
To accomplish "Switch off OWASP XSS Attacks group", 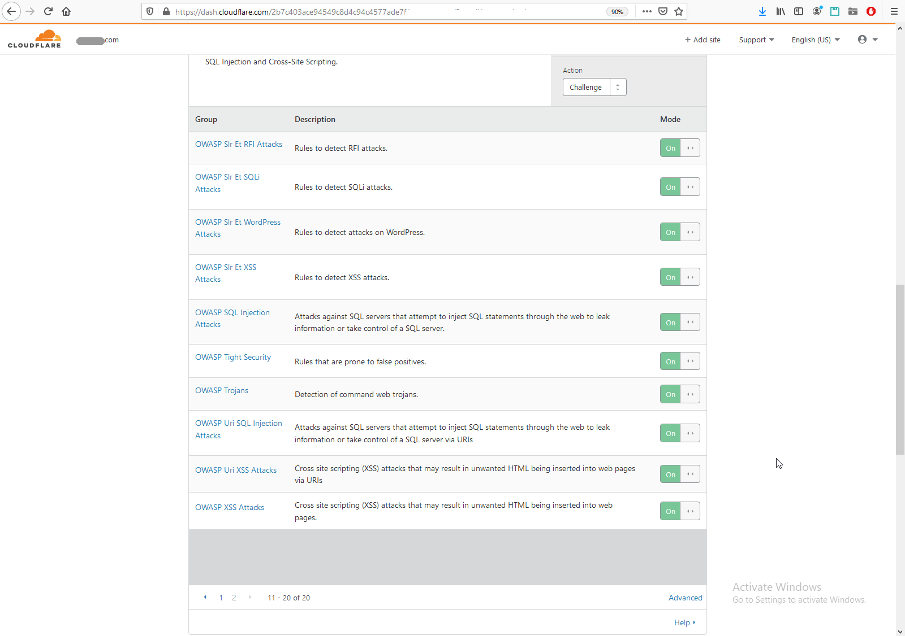I will point(679,511).
